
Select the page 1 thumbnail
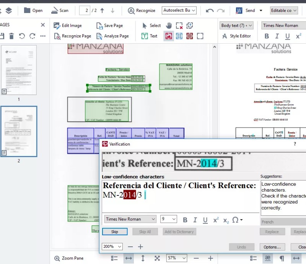(19, 70)
